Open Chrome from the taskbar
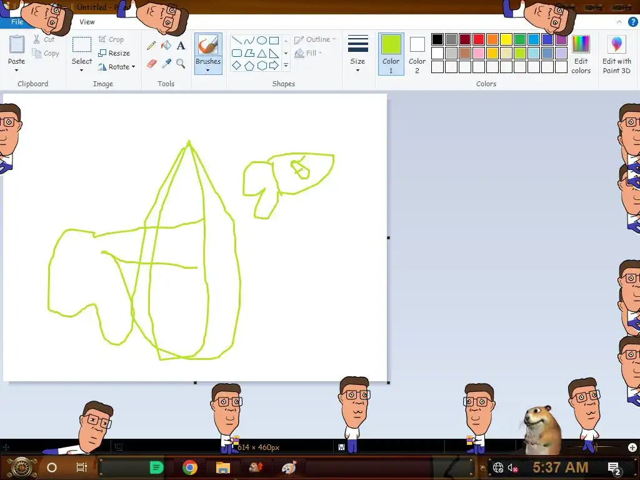This screenshot has width=640, height=480. point(190,467)
